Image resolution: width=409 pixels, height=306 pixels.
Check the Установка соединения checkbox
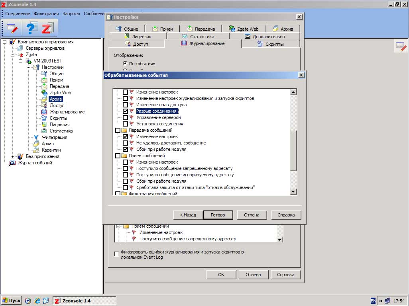pyautogui.click(x=125, y=124)
